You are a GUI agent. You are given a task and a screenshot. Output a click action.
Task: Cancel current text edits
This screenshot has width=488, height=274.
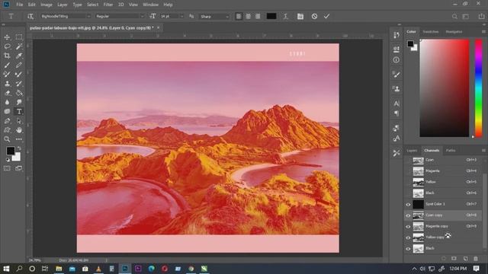(314, 16)
